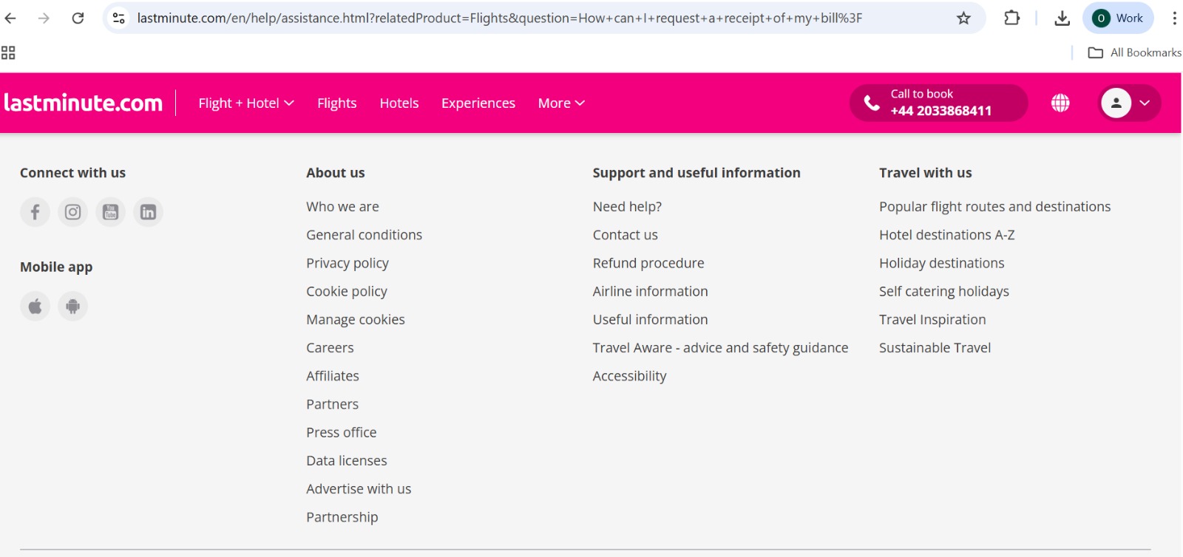Click the globe language selector icon

1060,103
